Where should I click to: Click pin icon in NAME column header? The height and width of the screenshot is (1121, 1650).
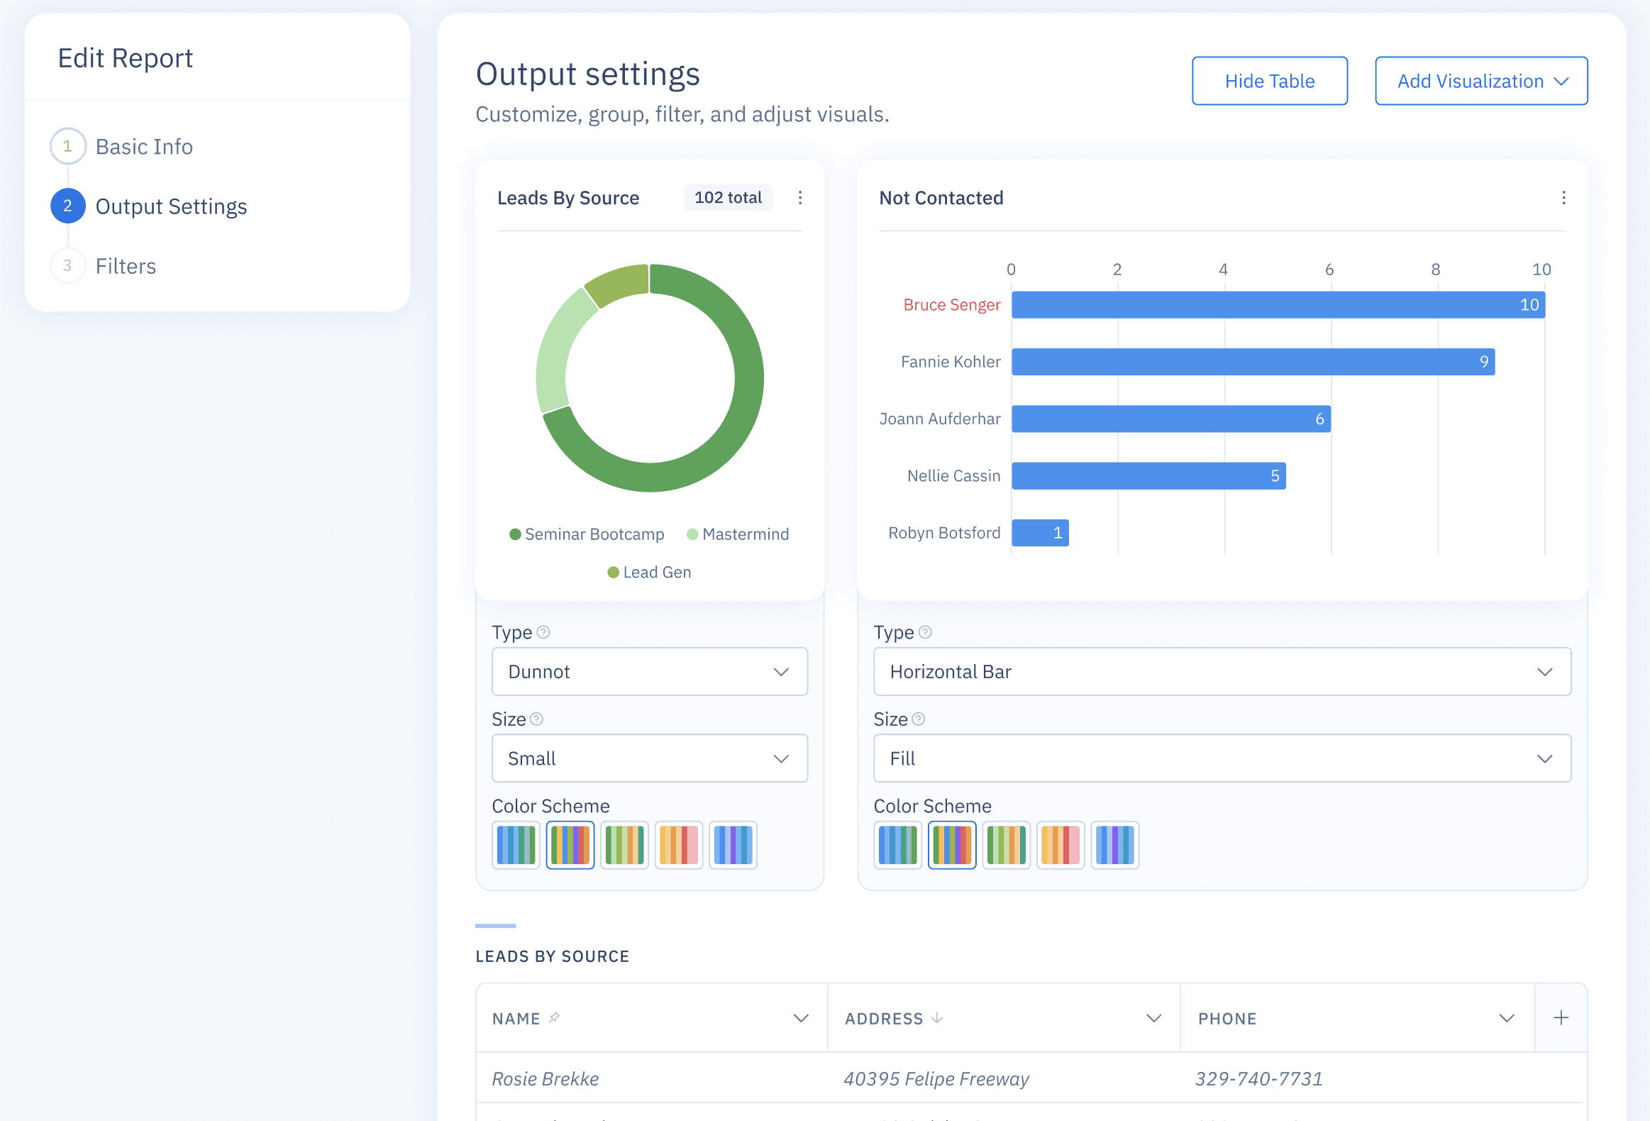click(x=555, y=1017)
